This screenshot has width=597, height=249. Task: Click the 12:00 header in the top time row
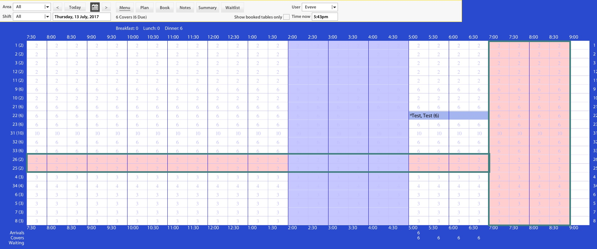(x=213, y=37)
